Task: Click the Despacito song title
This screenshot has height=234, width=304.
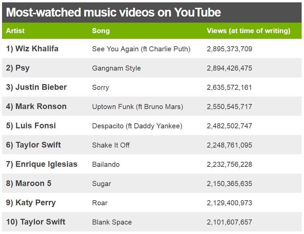Action: click(137, 126)
